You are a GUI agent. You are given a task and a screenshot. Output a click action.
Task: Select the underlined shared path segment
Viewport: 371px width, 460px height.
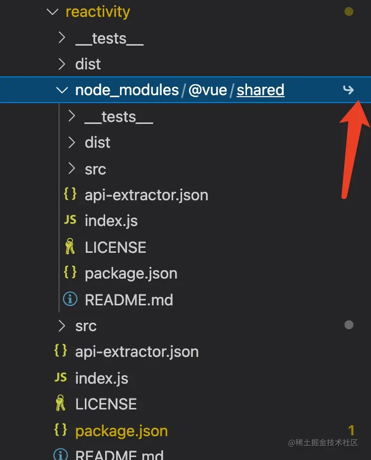click(260, 90)
